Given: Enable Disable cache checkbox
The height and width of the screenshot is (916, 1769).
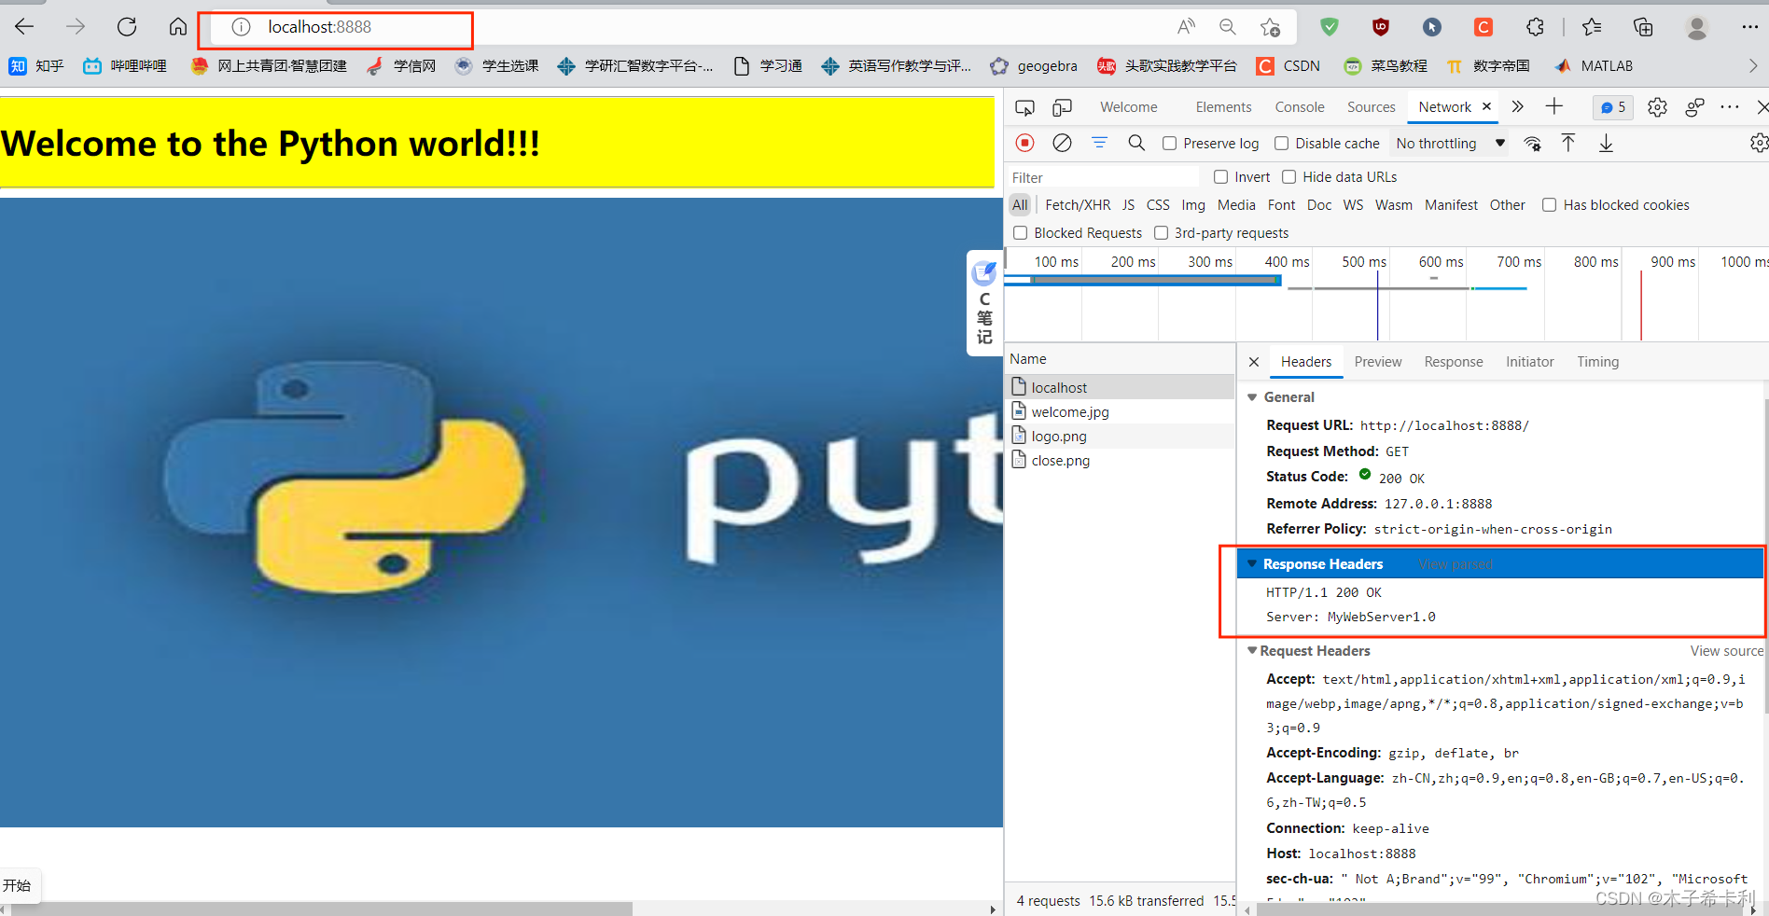Looking at the screenshot, I should [1281, 144].
